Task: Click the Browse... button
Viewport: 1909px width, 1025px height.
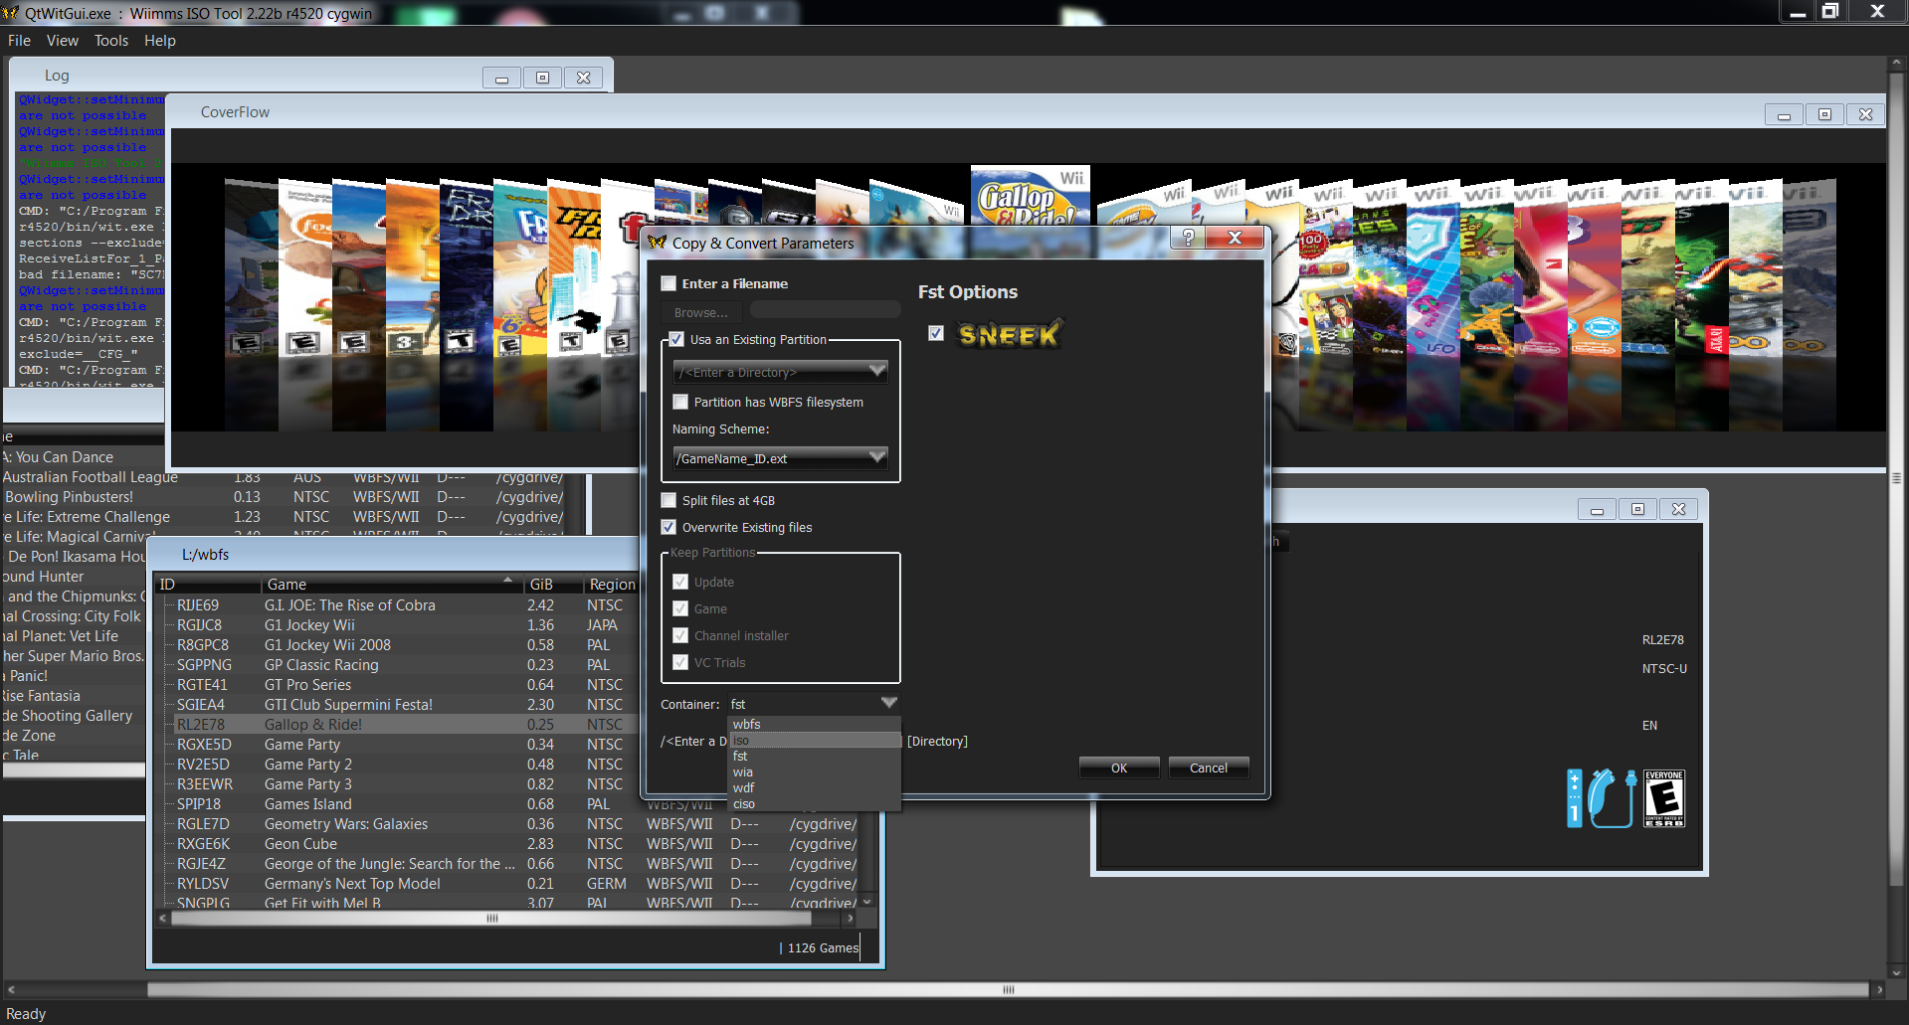Action: (701, 312)
